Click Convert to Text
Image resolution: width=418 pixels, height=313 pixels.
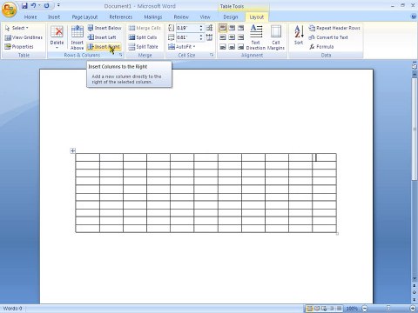pyautogui.click(x=328, y=37)
